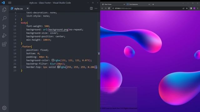Open the Search view in activity bar
This screenshot has width=200, height=112.
[x=4, y=18]
